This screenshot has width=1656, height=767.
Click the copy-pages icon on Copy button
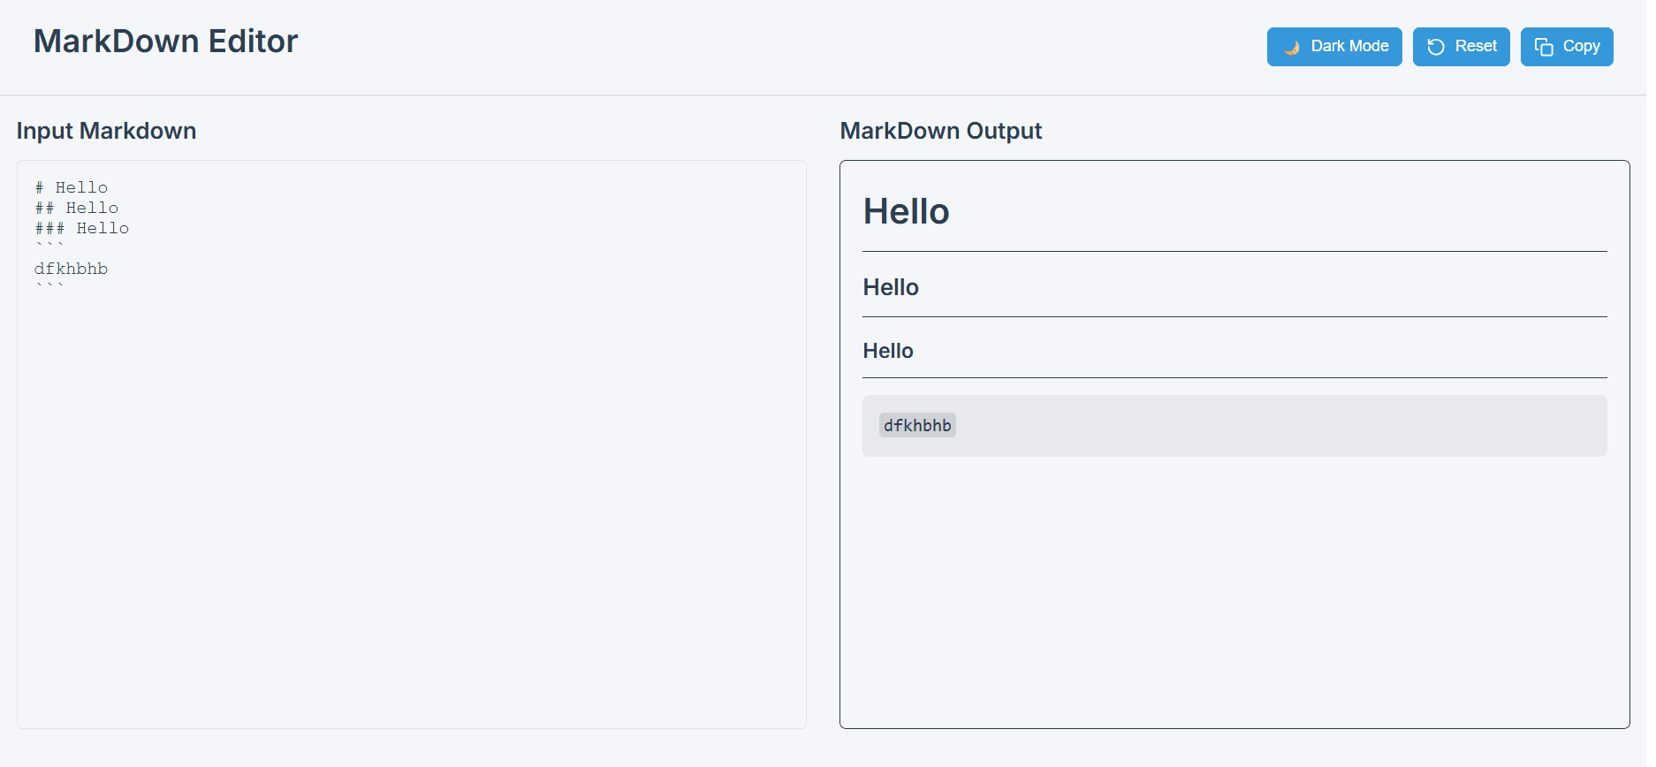pos(1544,46)
